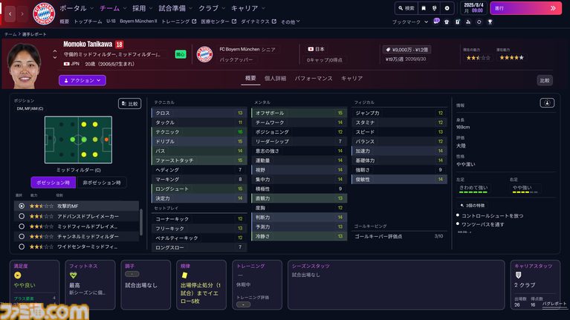Click the heart icon in the フィットネス panel
This screenshot has height=320, width=570.
point(74,275)
